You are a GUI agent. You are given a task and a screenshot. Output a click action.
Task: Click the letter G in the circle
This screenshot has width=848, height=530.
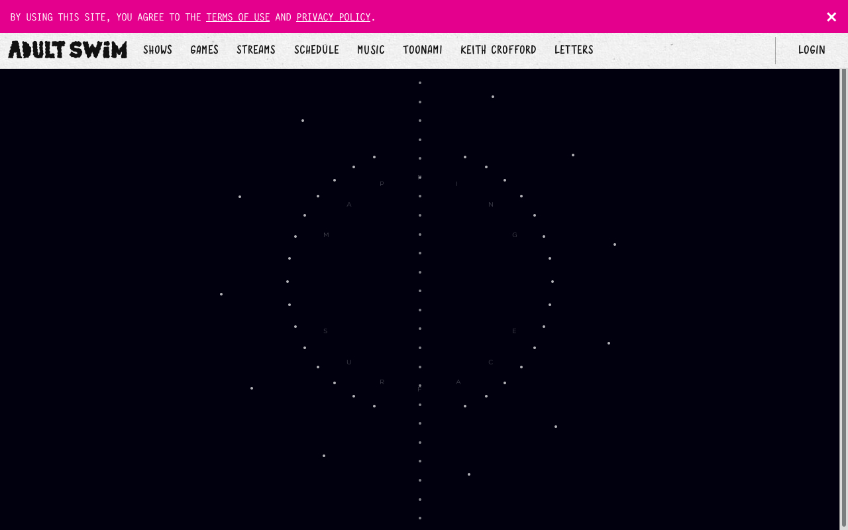pyautogui.click(x=515, y=235)
